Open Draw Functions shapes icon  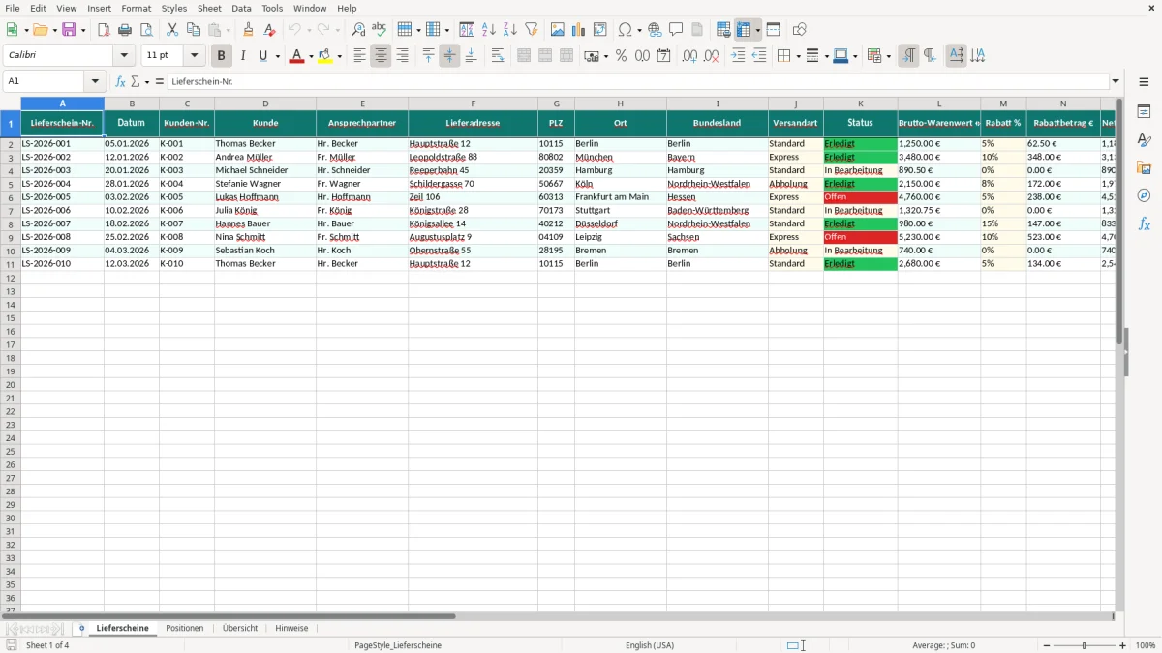coord(800,30)
